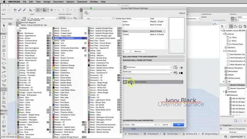Select the Door tool in toolbox
The image size is (247, 139).
4,42
